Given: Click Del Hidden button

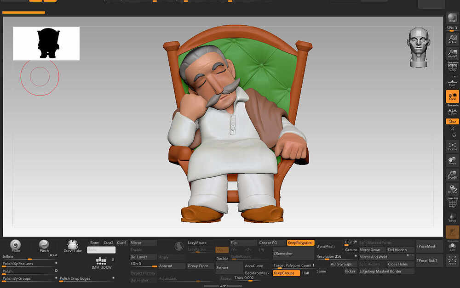Looking at the screenshot, I should (401, 250).
